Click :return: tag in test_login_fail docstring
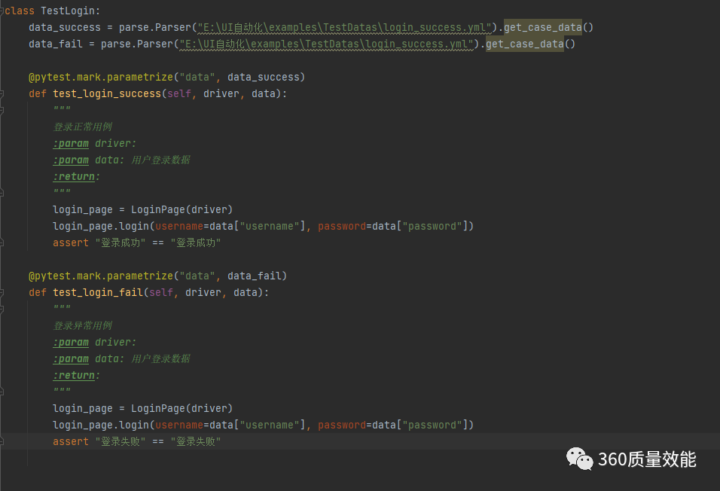720x491 pixels. click(76, 375)
